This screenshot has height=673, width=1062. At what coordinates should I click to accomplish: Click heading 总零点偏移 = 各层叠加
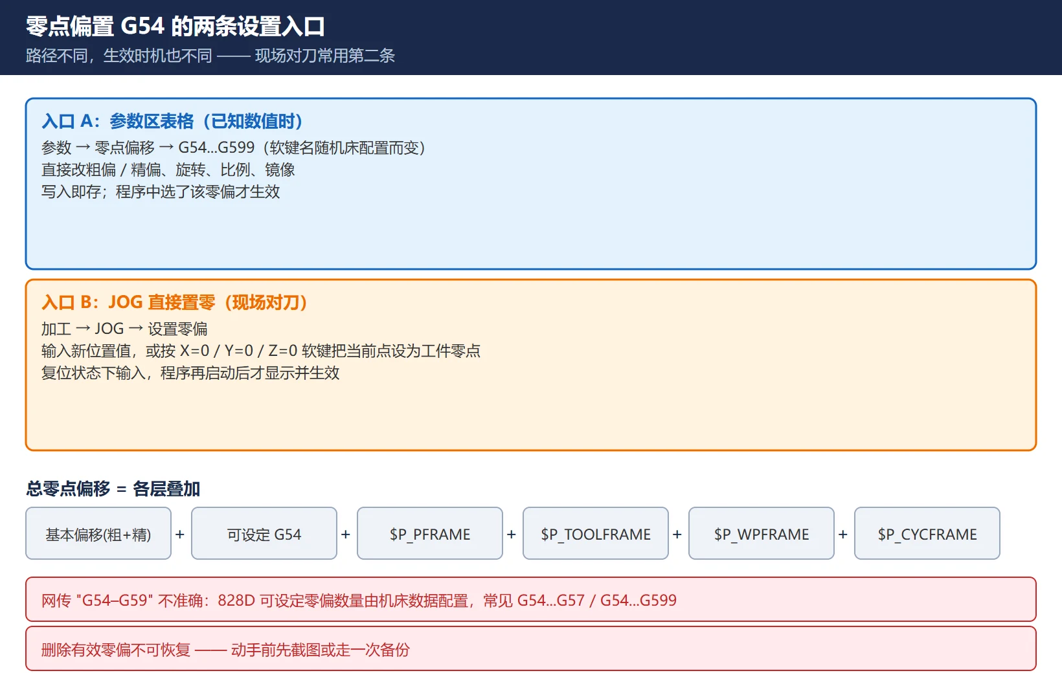click(x=113, y=489)
